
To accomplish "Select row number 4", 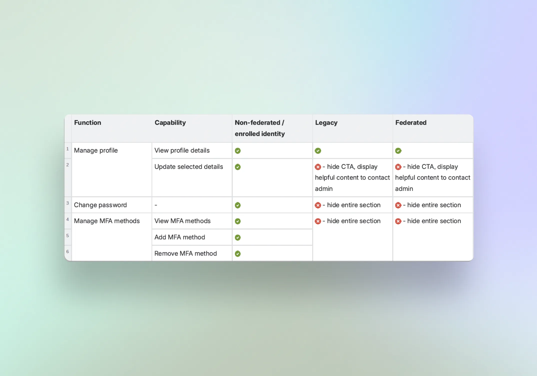I will (x=67, y=219).
